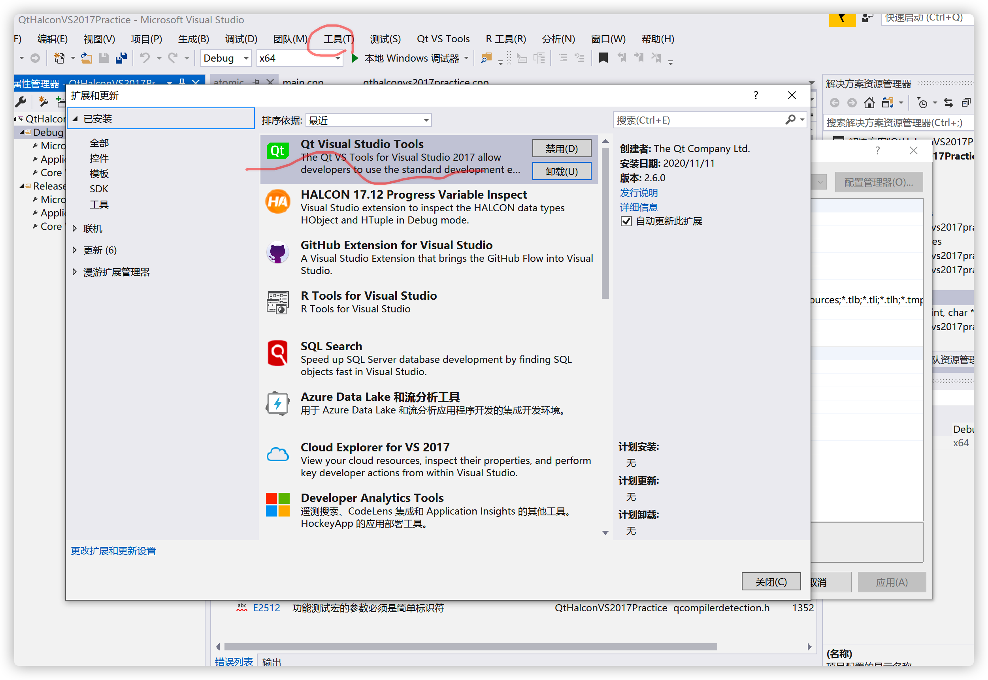Viewport: 988px width, 680px height.
Task: Expand the 联机 (Online) category
Action: [x=75, y=229]
